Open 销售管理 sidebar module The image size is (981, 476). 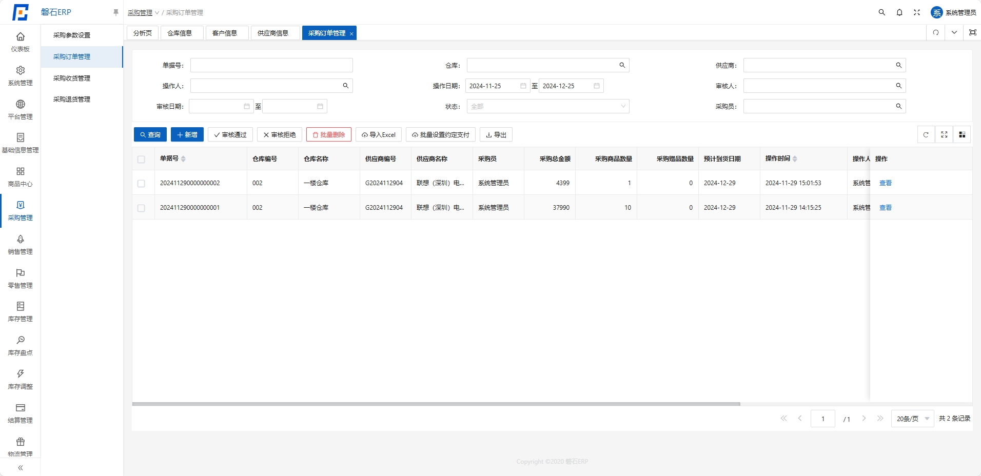coord(21,245)
